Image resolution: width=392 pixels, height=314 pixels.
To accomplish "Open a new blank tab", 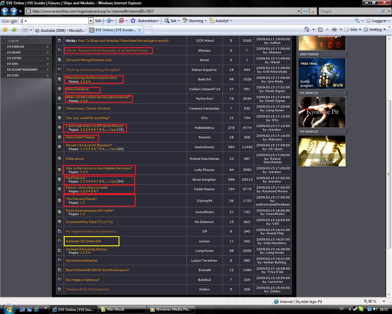I will coord(148,30).
